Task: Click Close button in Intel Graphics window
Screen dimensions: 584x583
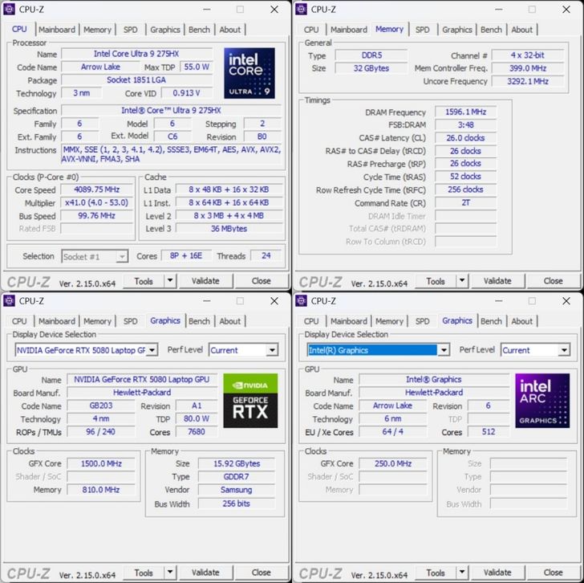Action: [553, 573]
